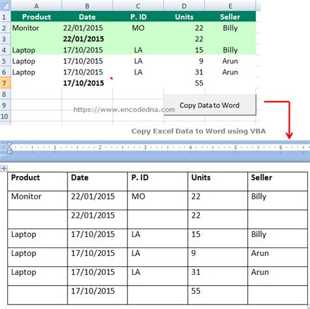This screenshot has height=309, width=310.
Task: Select highlighted Excel row header 7
Action: tap(5, 83)
